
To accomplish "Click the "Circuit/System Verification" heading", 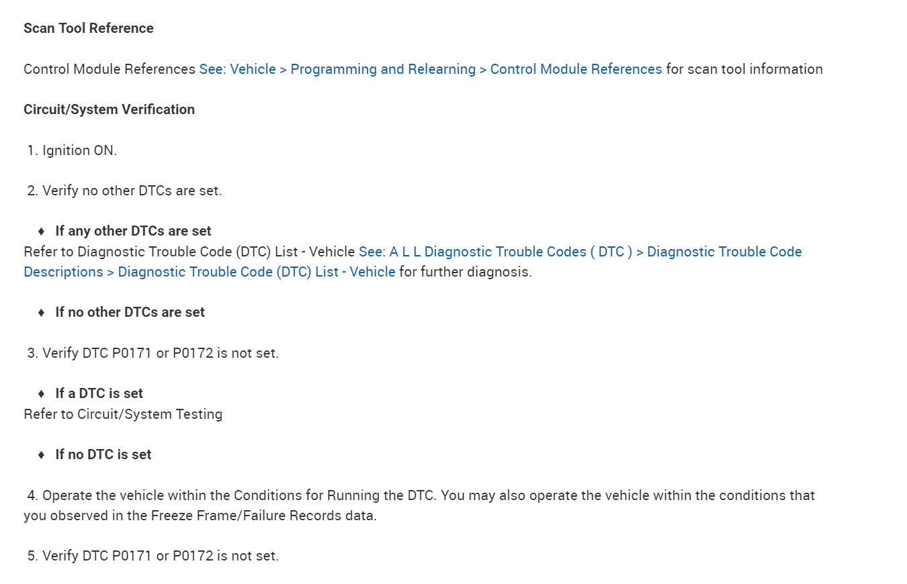I will [109, 109].
